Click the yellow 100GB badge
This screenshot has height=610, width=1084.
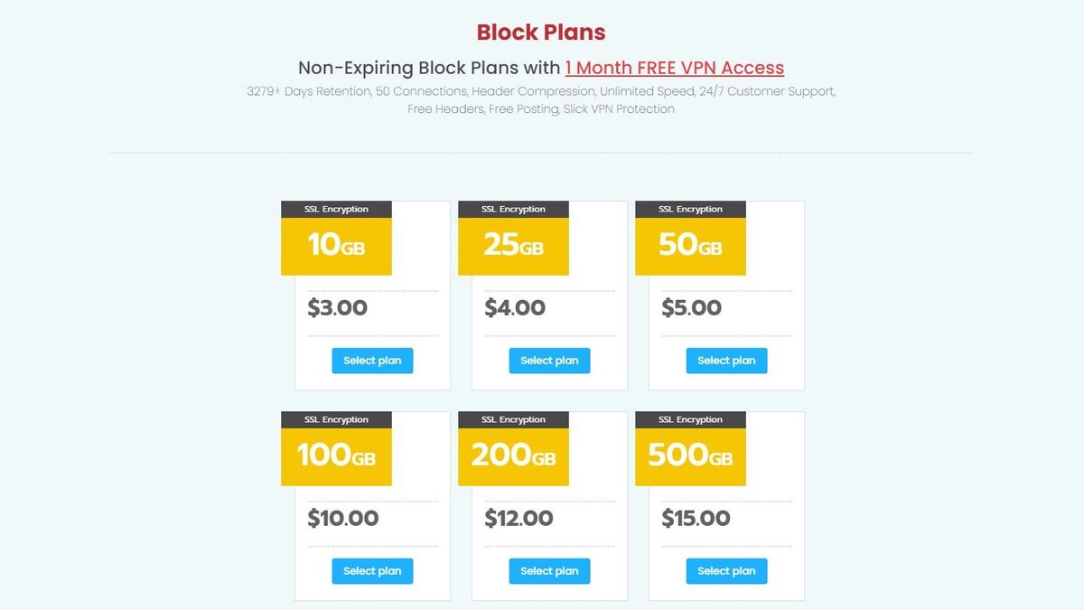[x=336, y=455]
